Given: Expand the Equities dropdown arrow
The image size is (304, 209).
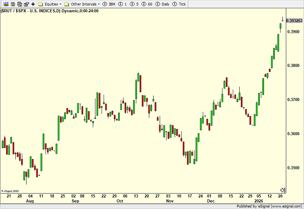Looking at the screenshot, I should tap(61, 4).
